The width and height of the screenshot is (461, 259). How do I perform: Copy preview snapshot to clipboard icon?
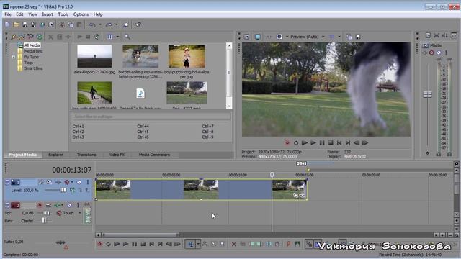[x=349, y=37]
